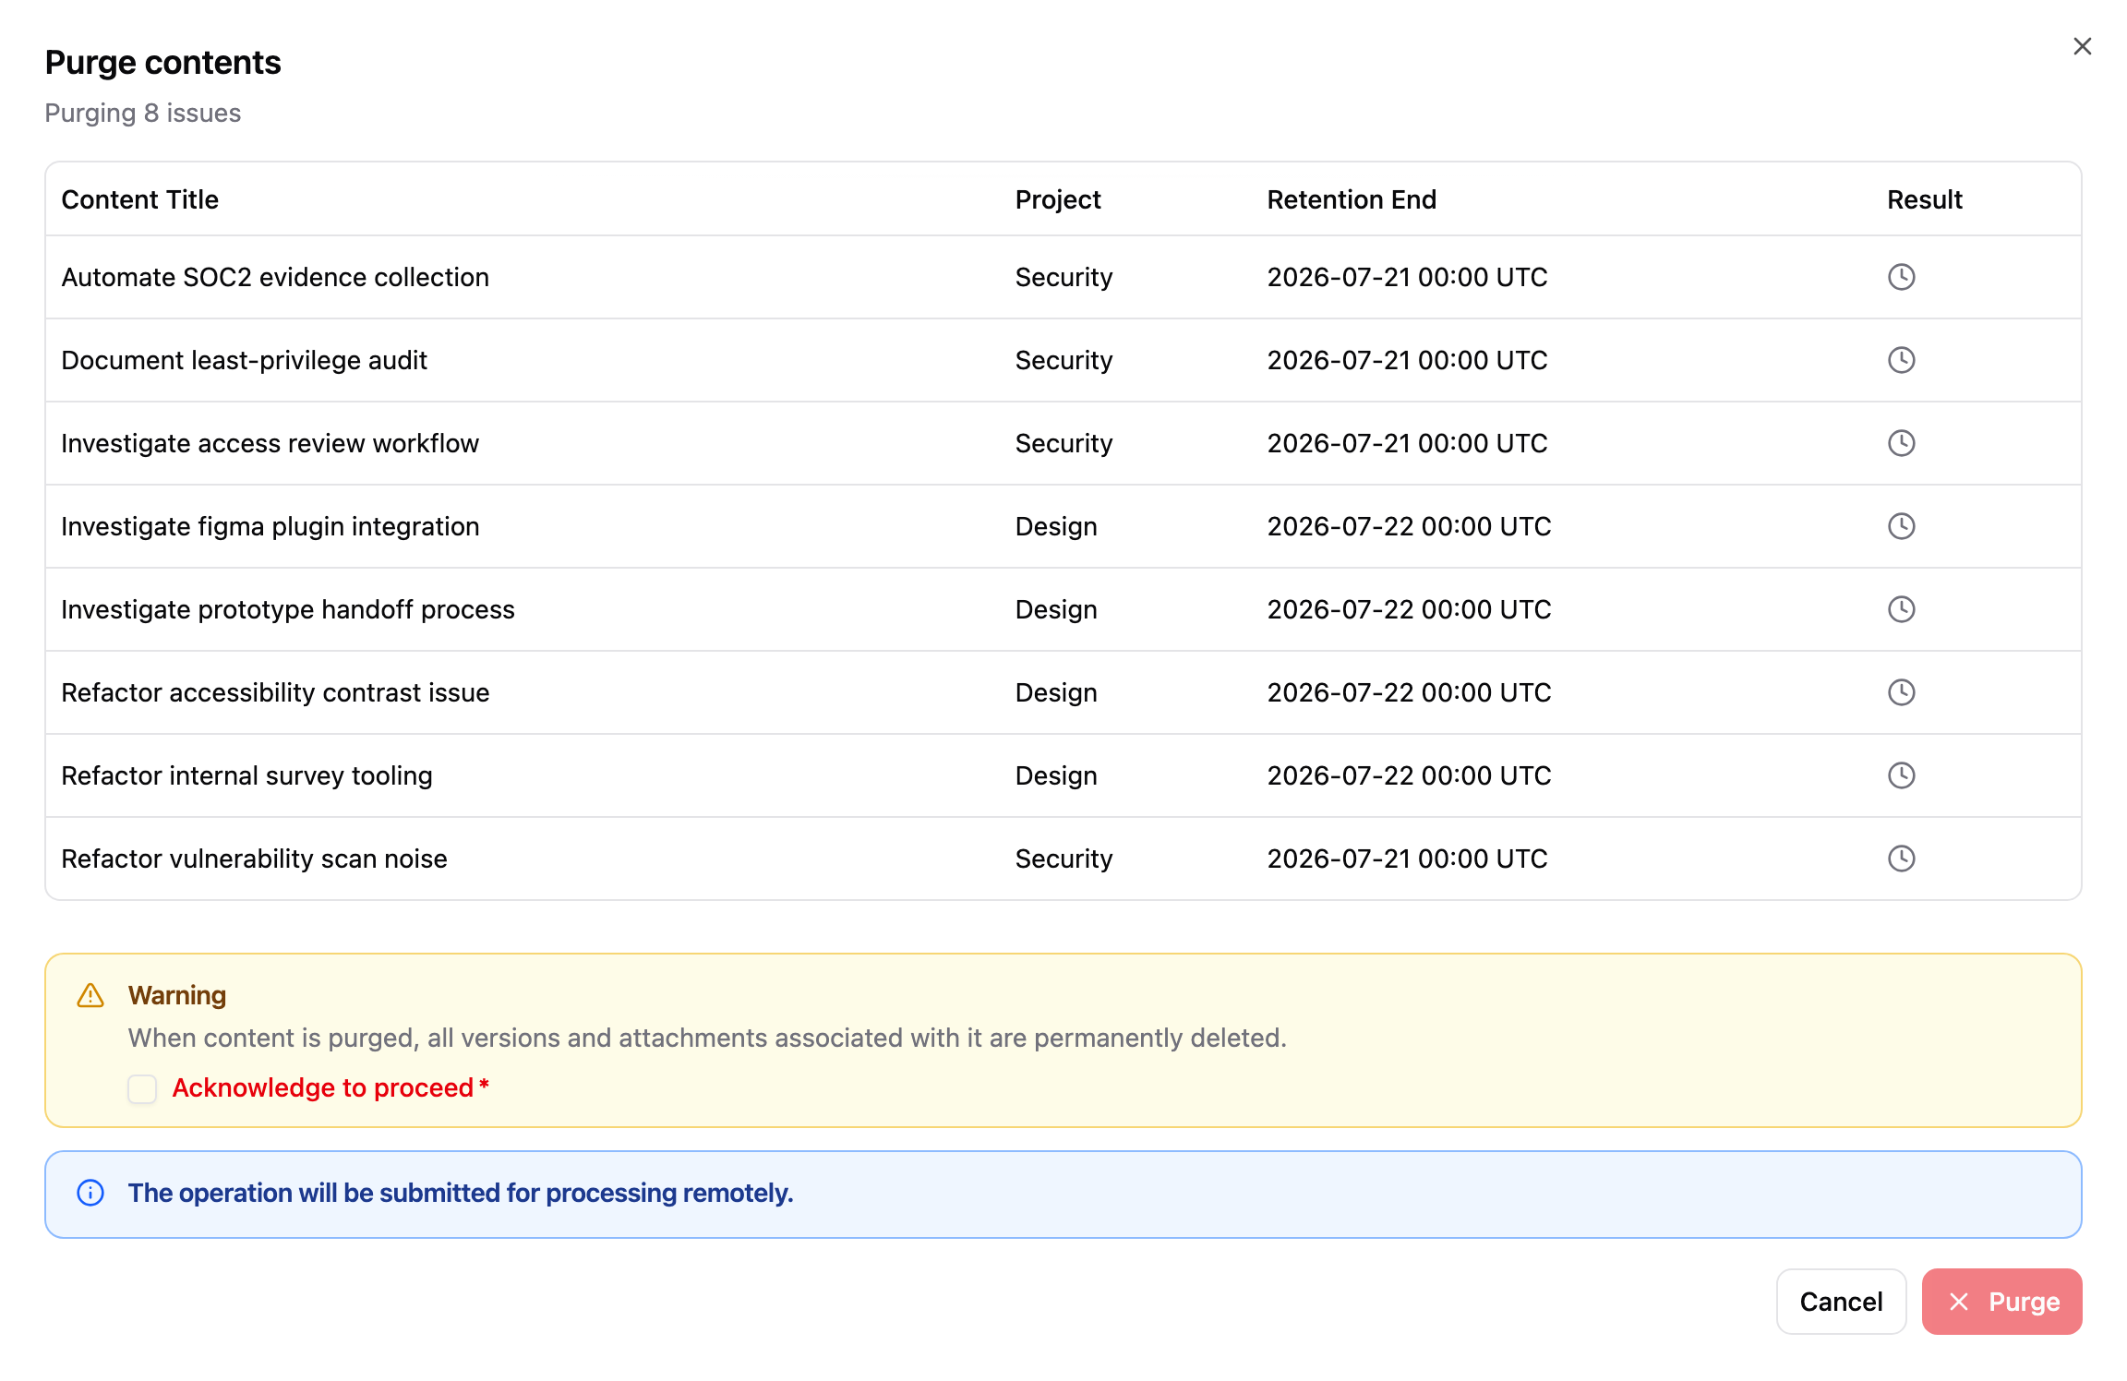Click clock icon for Refactor vulnerability scan noise

tap(1901, 859)
